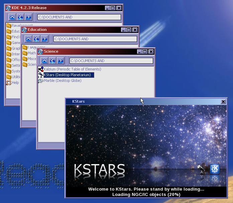Open the Settings folder icon in KDE window
This screenshot has width=233, height=203.
pyautogui.click(x=9, y=65)
